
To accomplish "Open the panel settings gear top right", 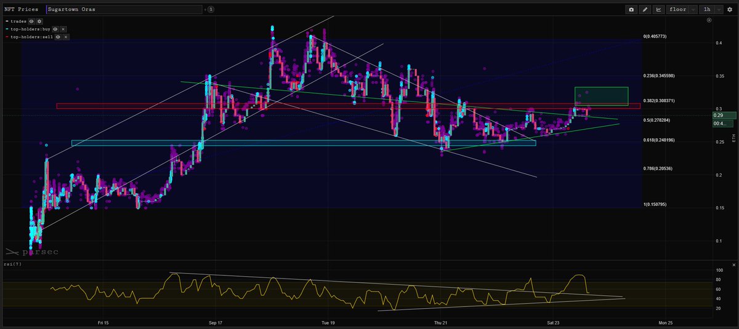I will point(730,9).
